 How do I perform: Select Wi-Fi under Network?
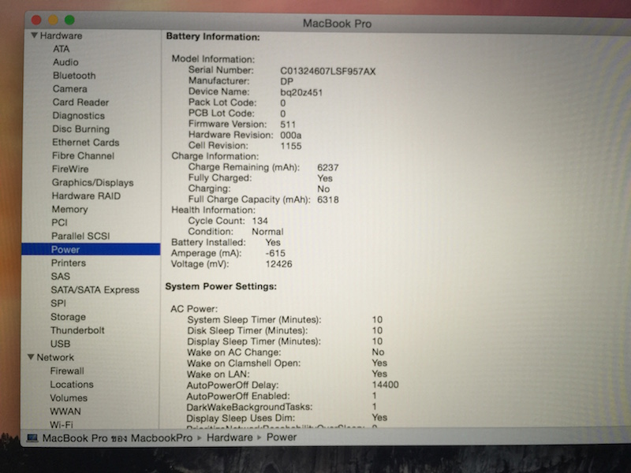[x=62, y=424]
